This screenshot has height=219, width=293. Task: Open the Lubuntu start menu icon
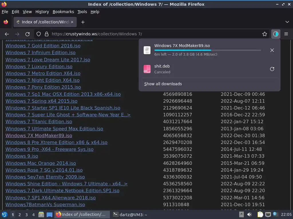click(5, 215)
